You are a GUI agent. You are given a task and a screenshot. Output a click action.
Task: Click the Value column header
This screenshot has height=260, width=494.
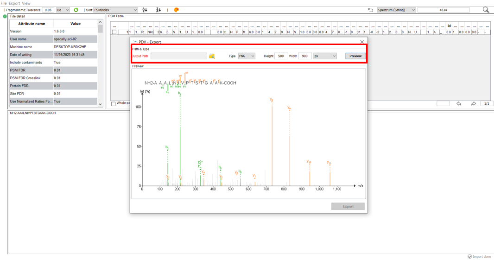point(75,24)
